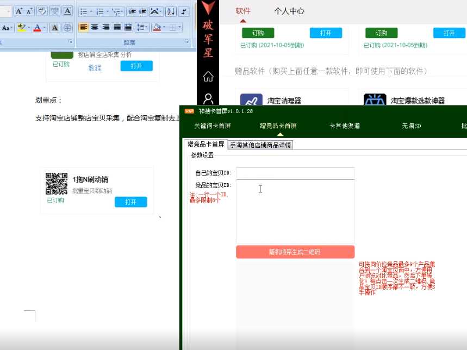This screenshot has height=350, width=467.
Task: Click the 打开 button under 1拖N刷动销
Action: 130,202
